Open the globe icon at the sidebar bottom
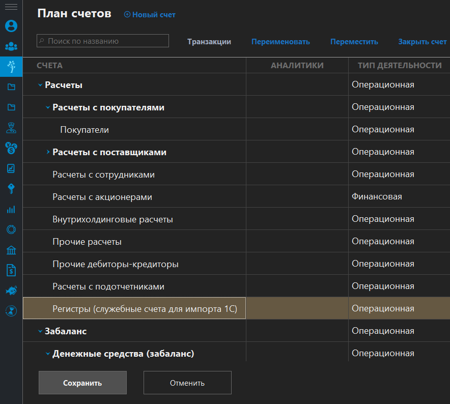Viewport: 450px width, 404px height. pos(11,311)
